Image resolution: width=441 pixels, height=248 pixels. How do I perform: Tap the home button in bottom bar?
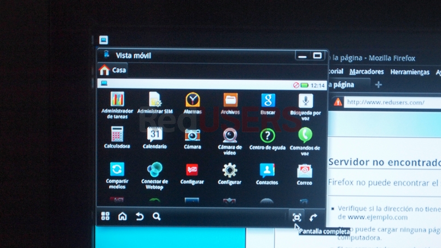pyautogui.click(x=123, y=216)
